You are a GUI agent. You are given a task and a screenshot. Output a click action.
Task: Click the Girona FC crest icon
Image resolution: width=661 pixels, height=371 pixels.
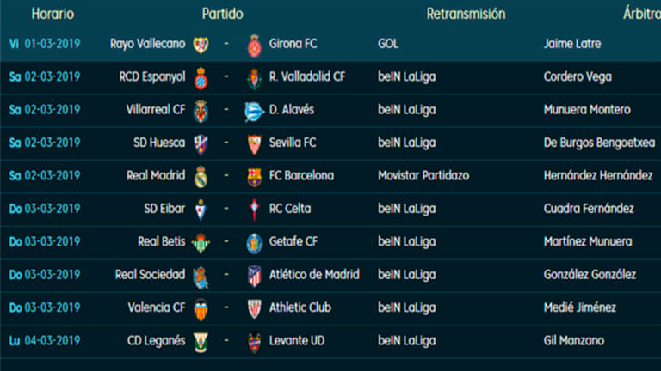254,45
